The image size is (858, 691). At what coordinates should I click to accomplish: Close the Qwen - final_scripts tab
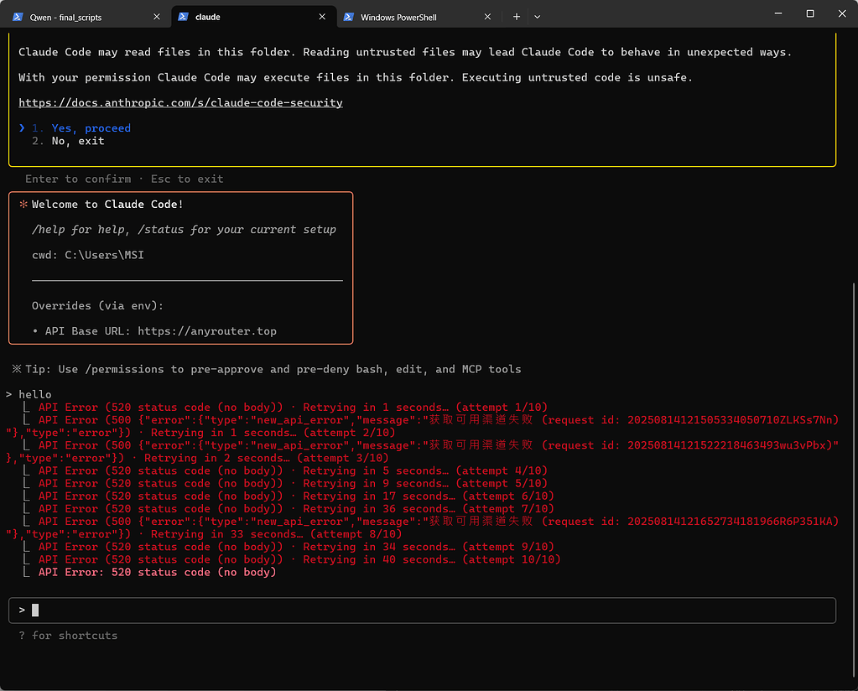[x=157, y=17]
